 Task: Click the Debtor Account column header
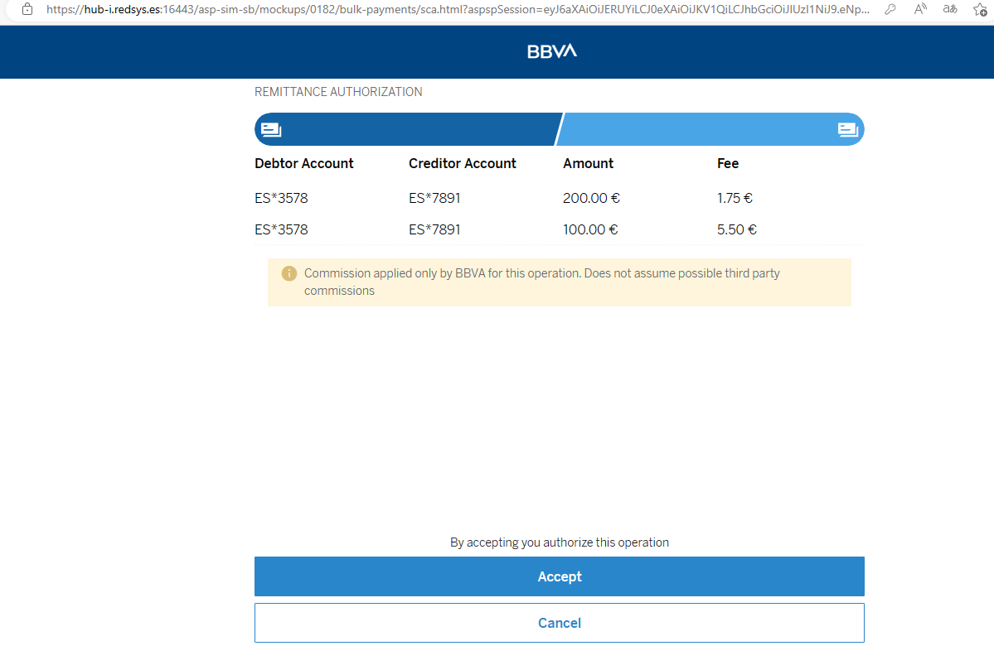tap(304, 163)
